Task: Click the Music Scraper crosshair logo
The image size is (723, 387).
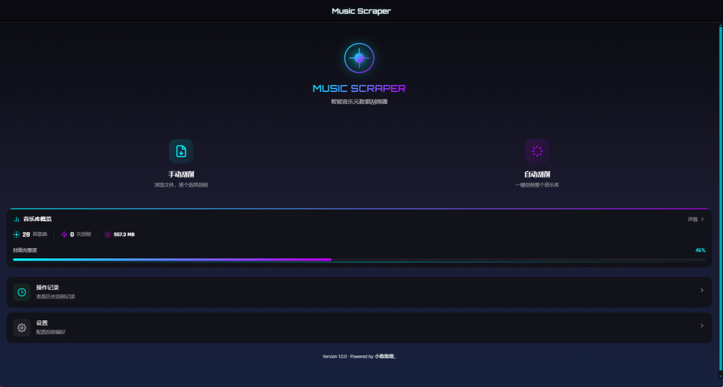Action: pos(359,58)
